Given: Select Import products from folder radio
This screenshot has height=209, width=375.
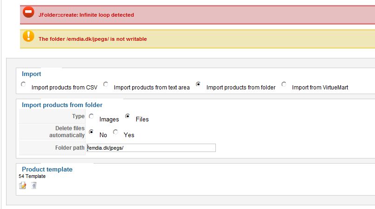Looking at the screenshot, I should [x=198, y=84].
